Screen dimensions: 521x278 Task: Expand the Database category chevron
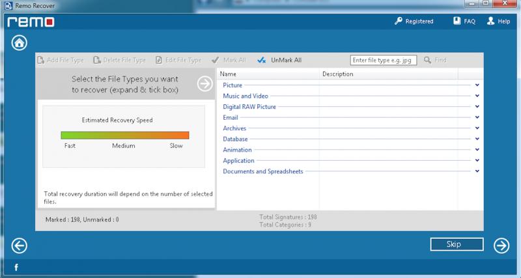(x=477, y=139)
